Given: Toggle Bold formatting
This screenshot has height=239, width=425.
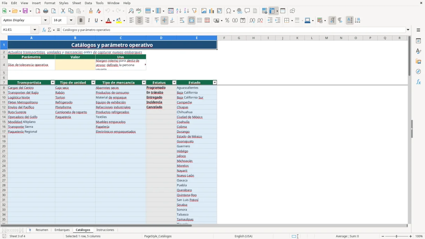Looking at the screenshot, I should [81, 21].
